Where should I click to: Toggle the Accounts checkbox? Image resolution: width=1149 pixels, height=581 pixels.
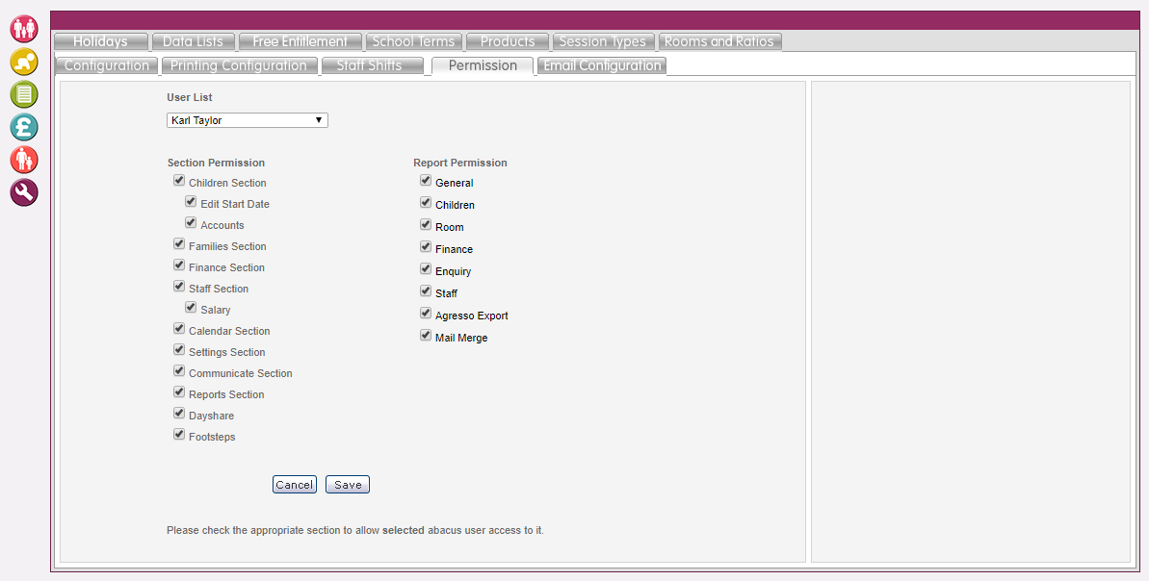(x=191, y=223)
